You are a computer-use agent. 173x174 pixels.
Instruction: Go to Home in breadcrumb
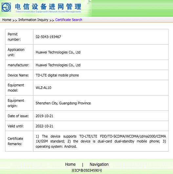pyautogui.click(x=7, y=20)
